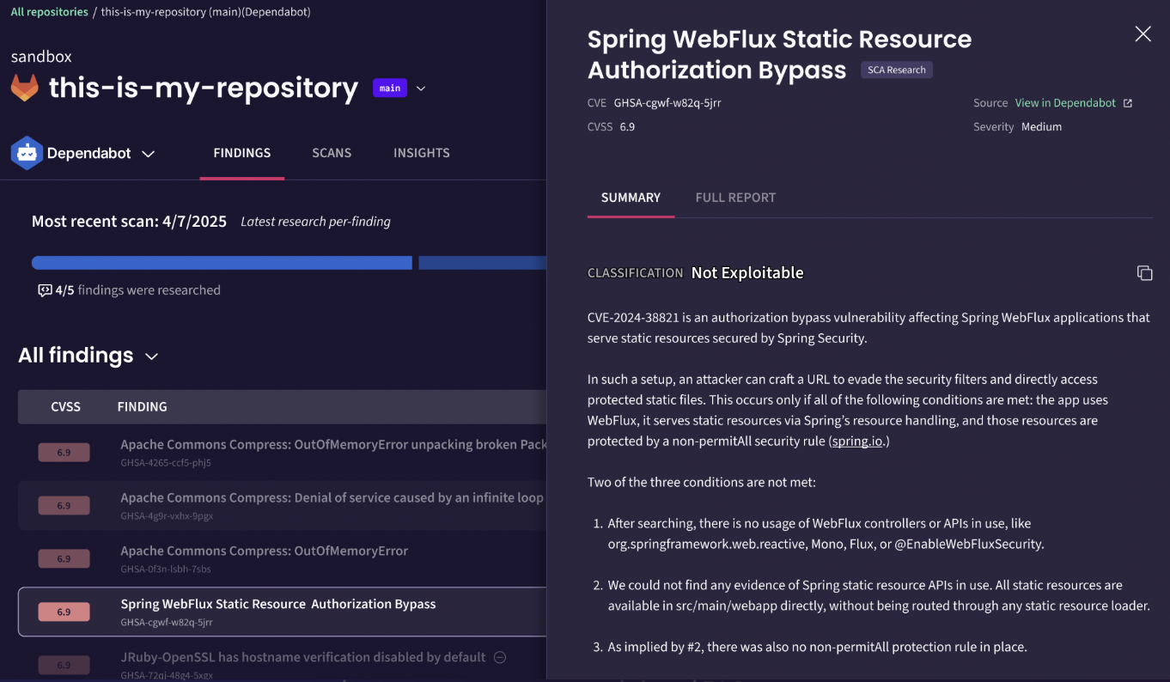Viewport: 1170px width, 682px height.
Task: Switch to the SCANS tab
Action: (x=332, y=153)
